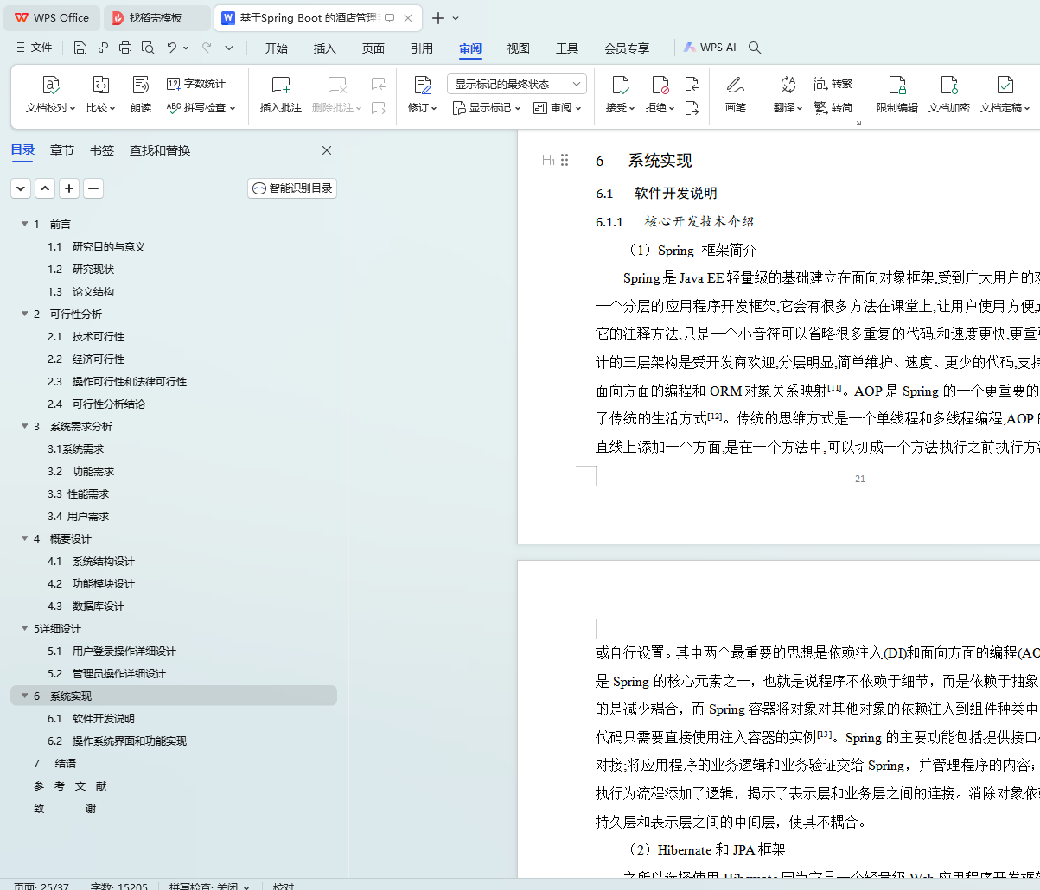Convert text with 转繁 simplified-to-traditional
Screen dimensions: 1040x890
coord(833,84)
